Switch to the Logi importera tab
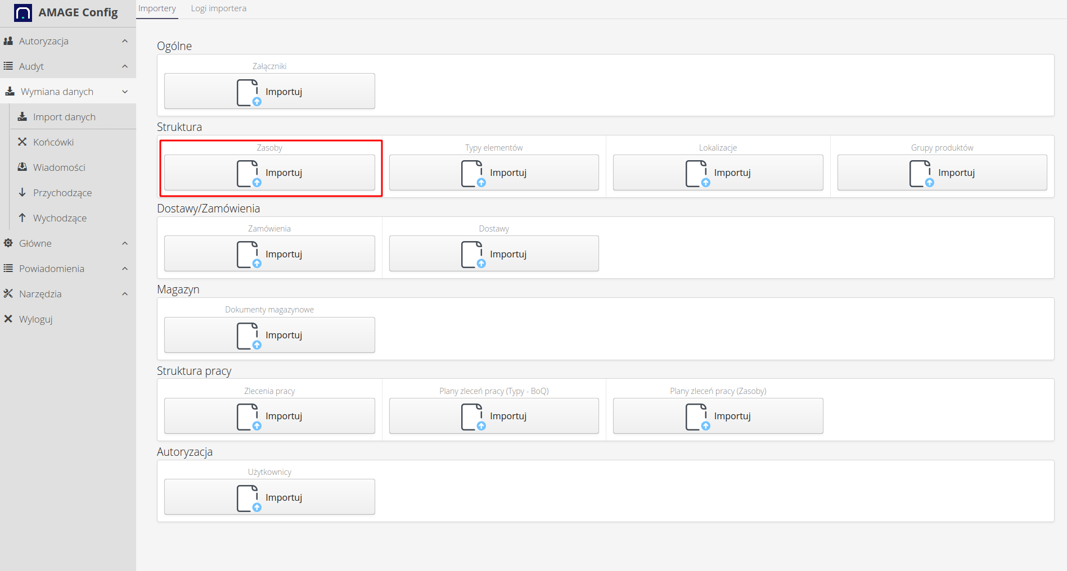Image resolution: width=1067 pixels, height=571 pixels. 218,8
